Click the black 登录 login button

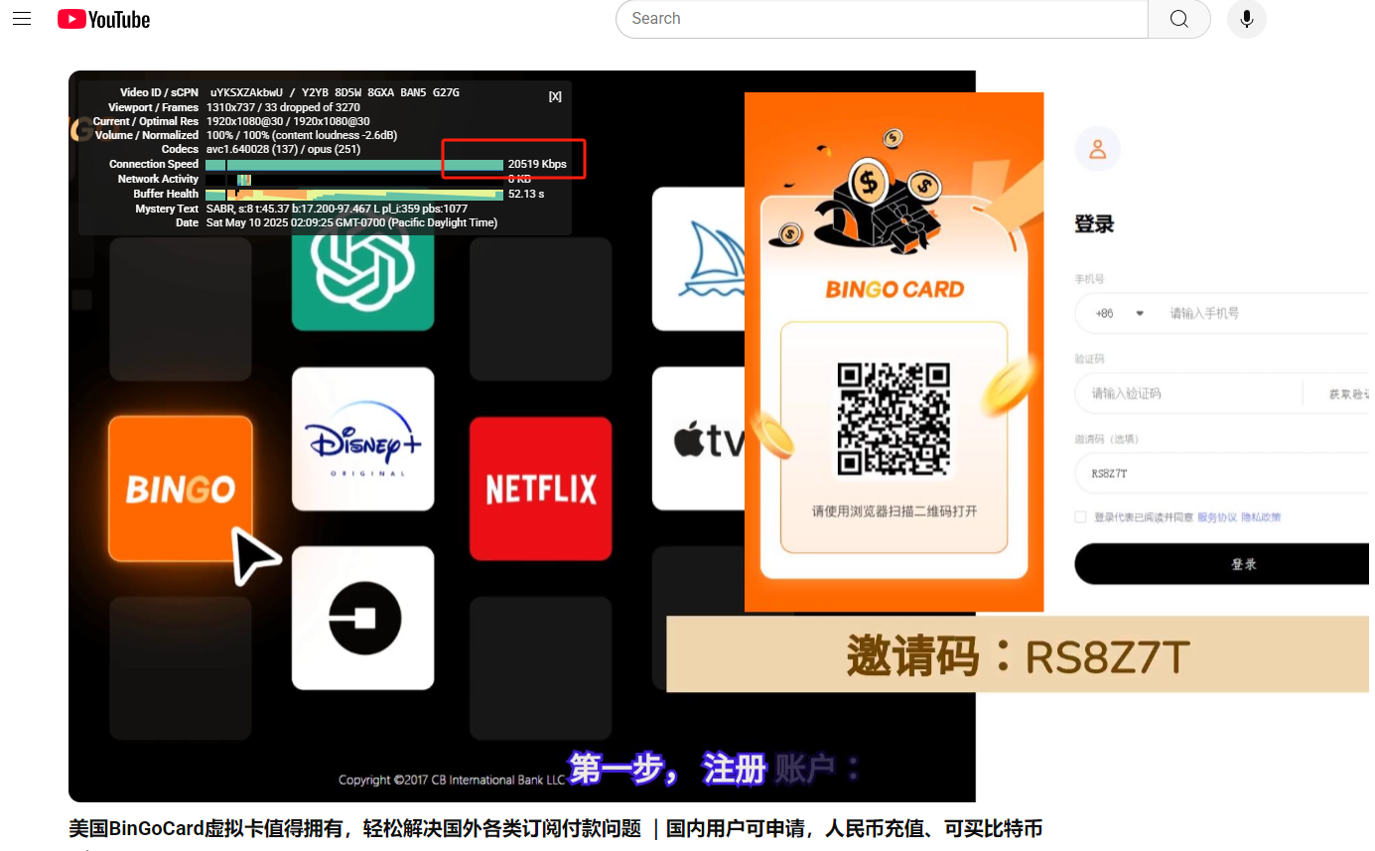(1223, 563)
